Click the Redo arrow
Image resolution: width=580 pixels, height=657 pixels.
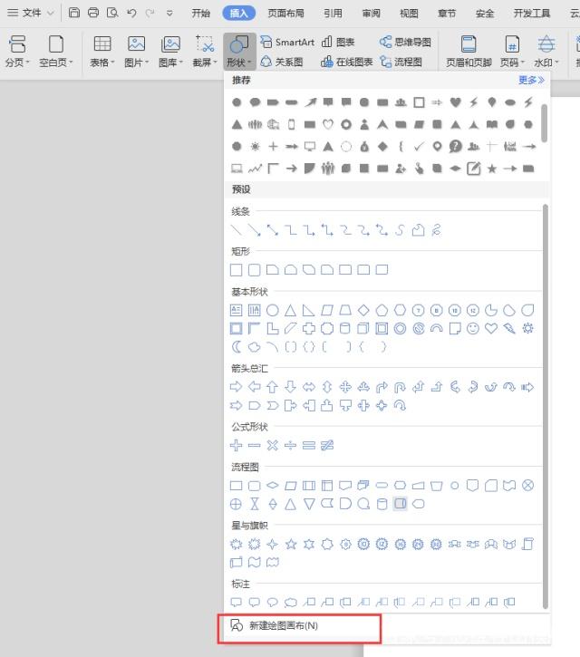tap(150, 13)
